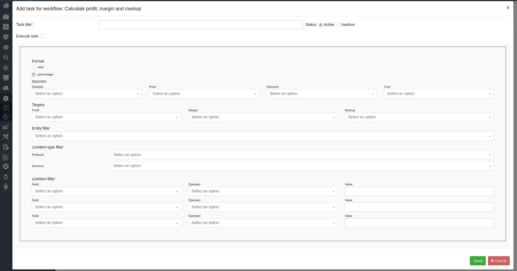Click the home icon in sidebar
This screenshot has height=271, width=517.
[6, 6]
